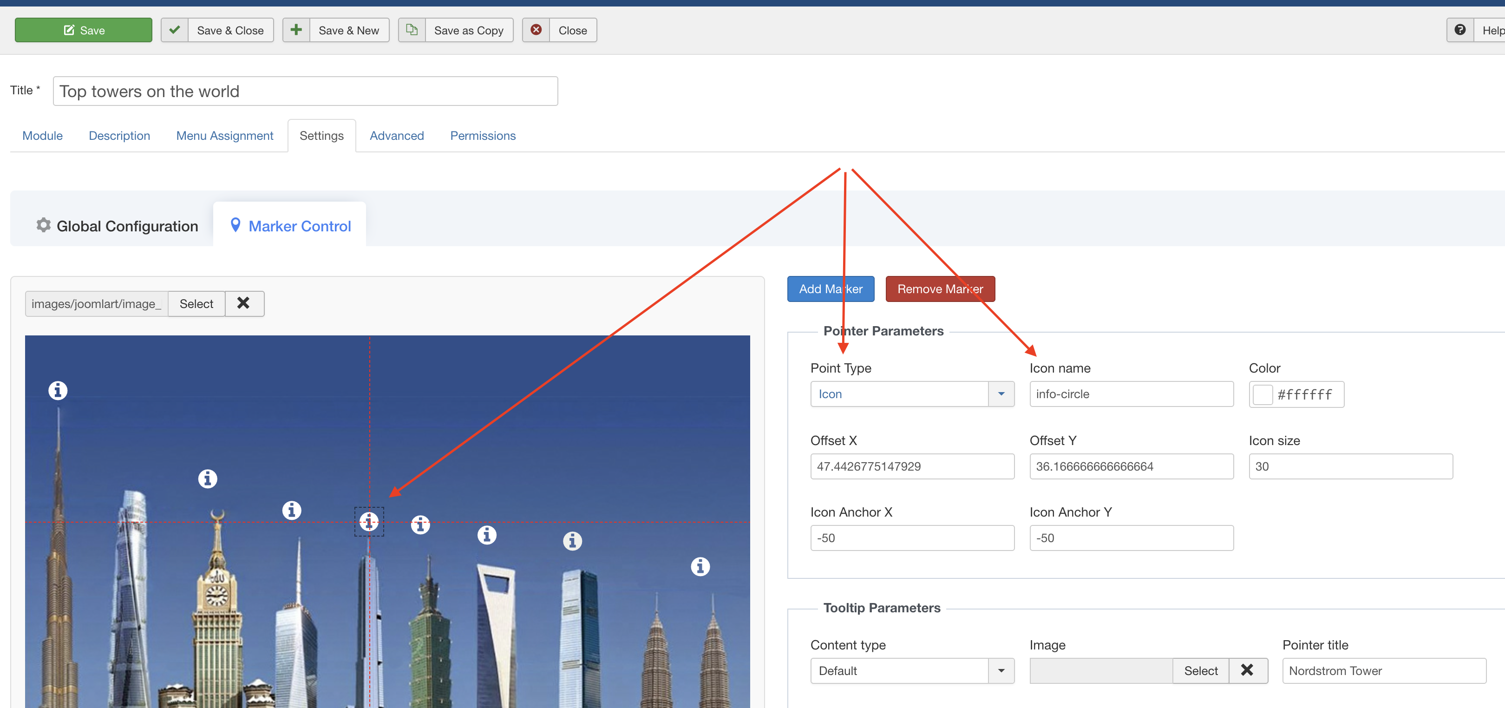This screenshot has width=1505, height=708.
Task: Open the white Color swatch picker
Action: pos(1263,395)
